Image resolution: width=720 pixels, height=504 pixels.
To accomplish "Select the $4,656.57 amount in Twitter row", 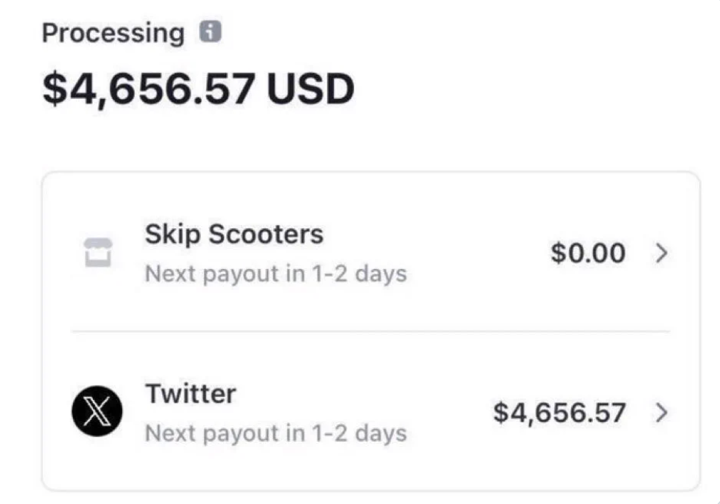I will tap(559, 413).
